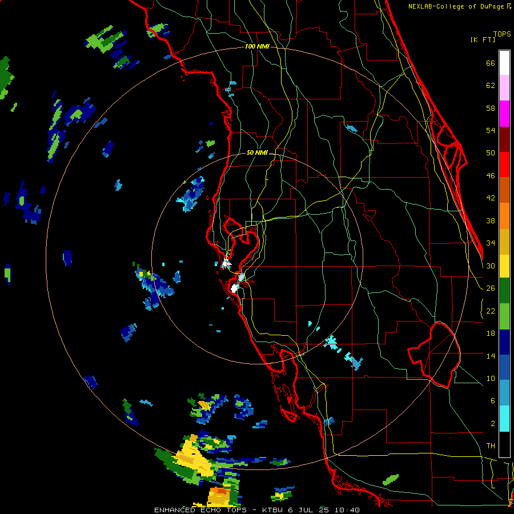Click the 62 legend value
The width and height of the screenshot is (514, 514).
tap(491, 85)
